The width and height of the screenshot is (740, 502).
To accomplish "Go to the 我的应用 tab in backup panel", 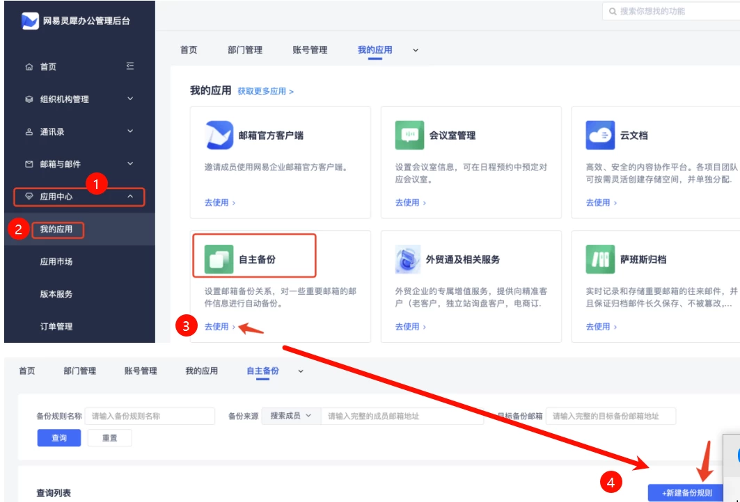I will (201, 371).
